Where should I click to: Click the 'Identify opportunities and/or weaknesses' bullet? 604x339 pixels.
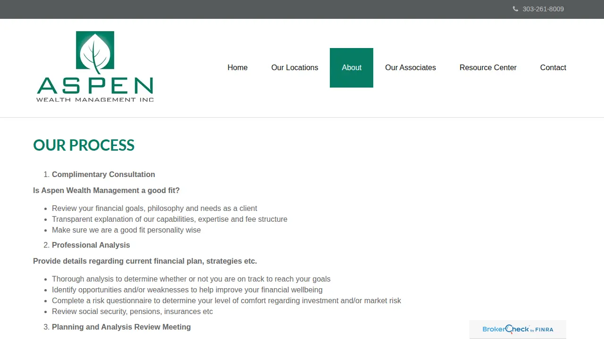(x=187, y=290)
